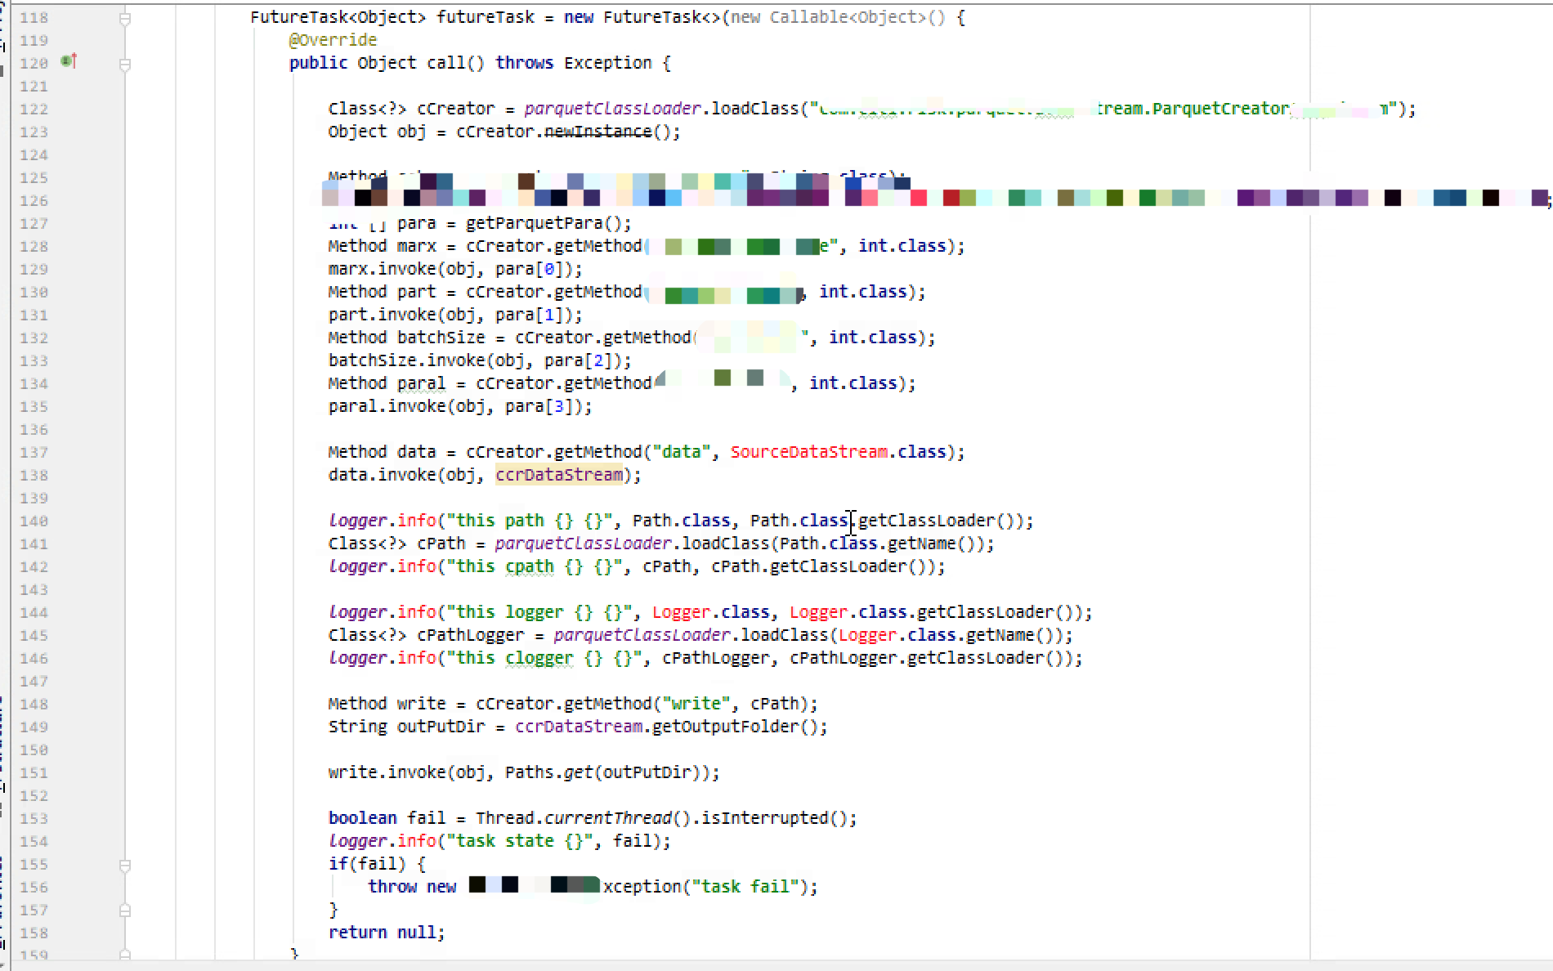The image size is (1553, 971).
Task: Click the "data" string literal on line 137
Action: coord(681,452)
